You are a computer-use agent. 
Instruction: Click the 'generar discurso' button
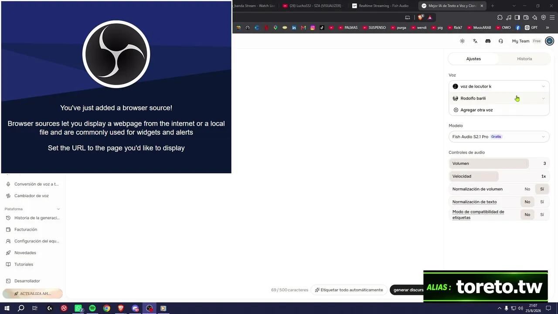(407, 290)
